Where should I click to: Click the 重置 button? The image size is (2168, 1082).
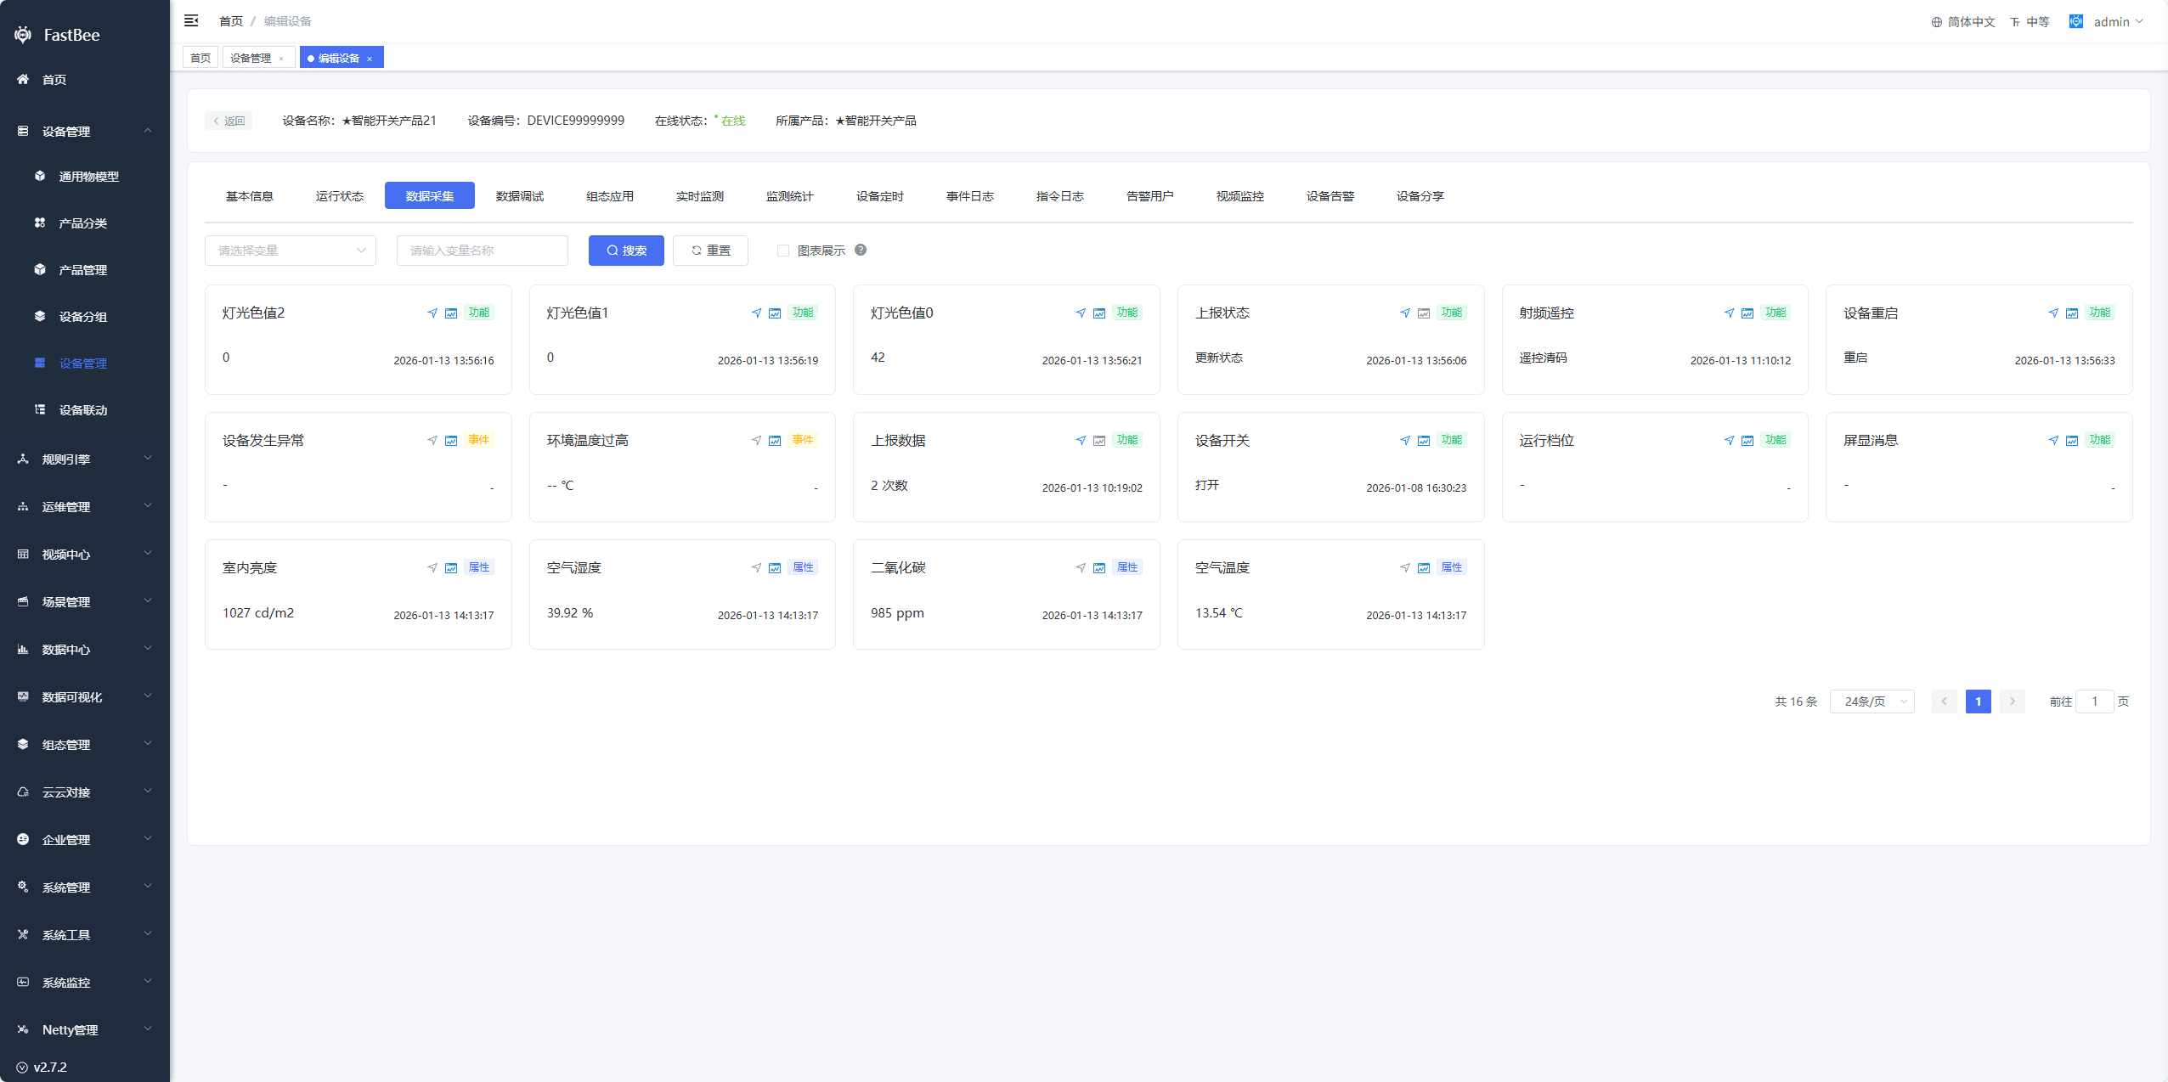[710, 251]
